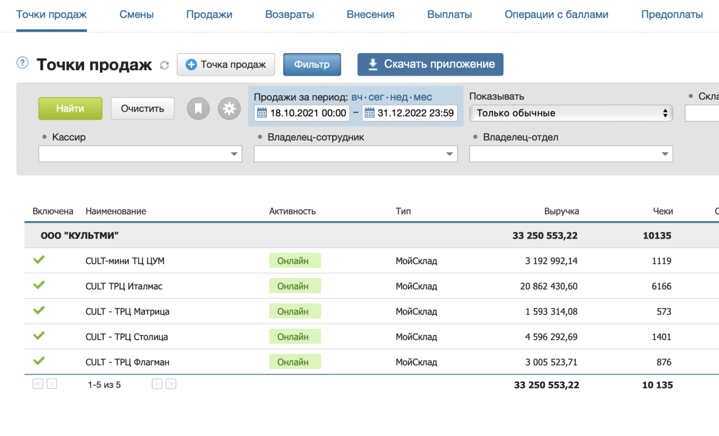Screen dimensions: 719x436
Task: Open the Операции с баллами tab
Action: (x=556, y=15)
